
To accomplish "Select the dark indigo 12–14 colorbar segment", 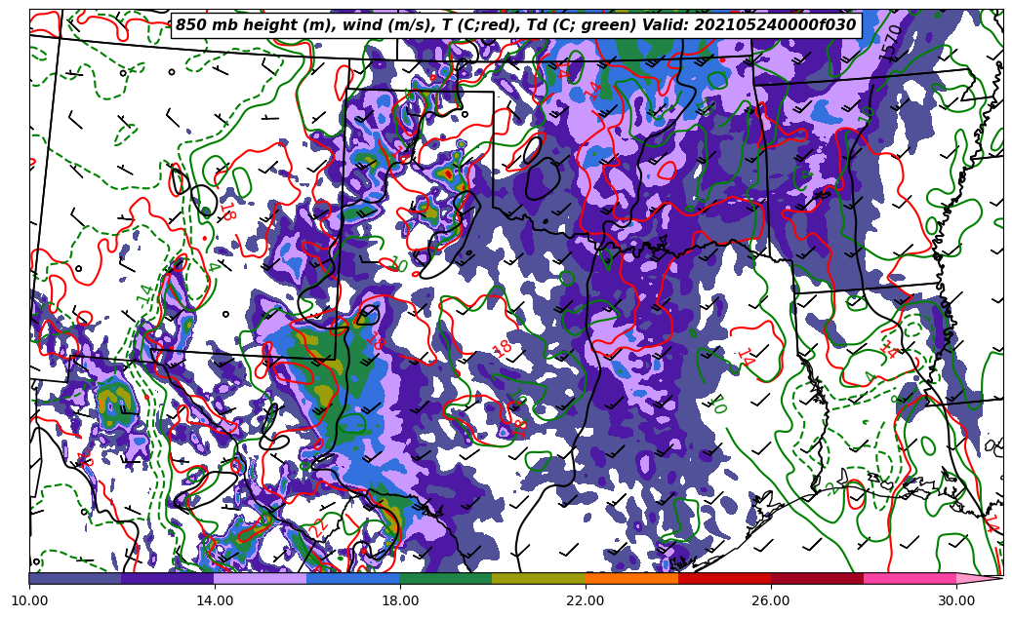I will point(168,578).
